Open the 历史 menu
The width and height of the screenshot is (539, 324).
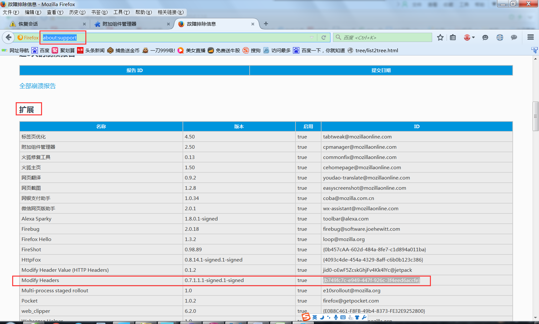77,12
